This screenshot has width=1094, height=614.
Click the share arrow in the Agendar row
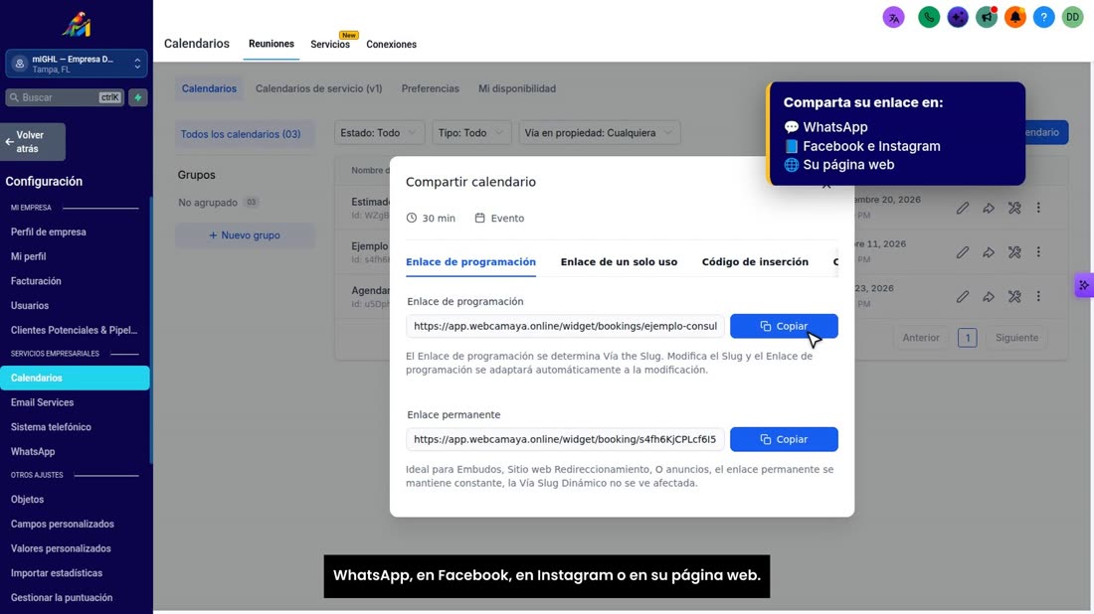(x=988, y=297)
